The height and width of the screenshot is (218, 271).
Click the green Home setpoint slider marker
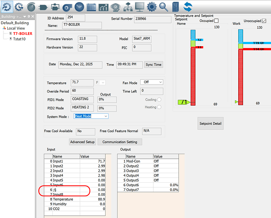(x=183, y=102)
